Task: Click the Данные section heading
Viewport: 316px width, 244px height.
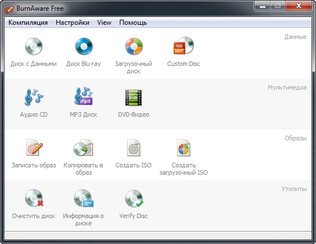Action: [295, 37]
